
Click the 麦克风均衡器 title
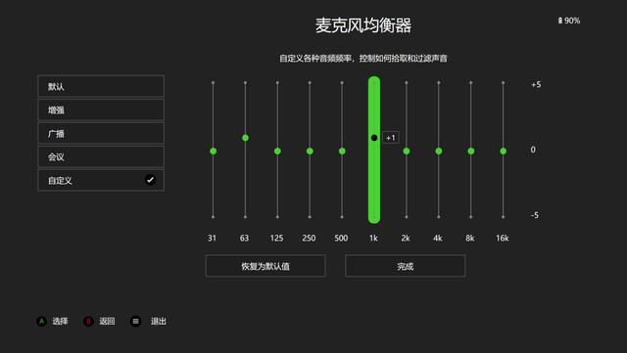click(x=363, y=25)
